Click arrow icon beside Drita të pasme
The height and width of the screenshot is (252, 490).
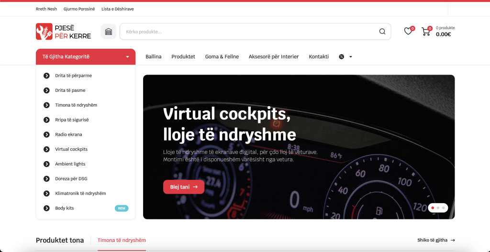click(46, 90)
